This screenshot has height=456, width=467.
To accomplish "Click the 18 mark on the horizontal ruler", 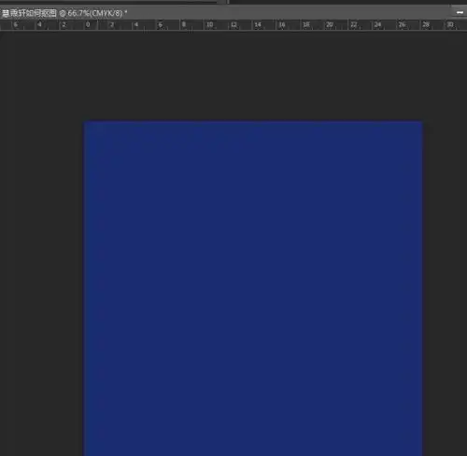I will click(x=306, y=24).
